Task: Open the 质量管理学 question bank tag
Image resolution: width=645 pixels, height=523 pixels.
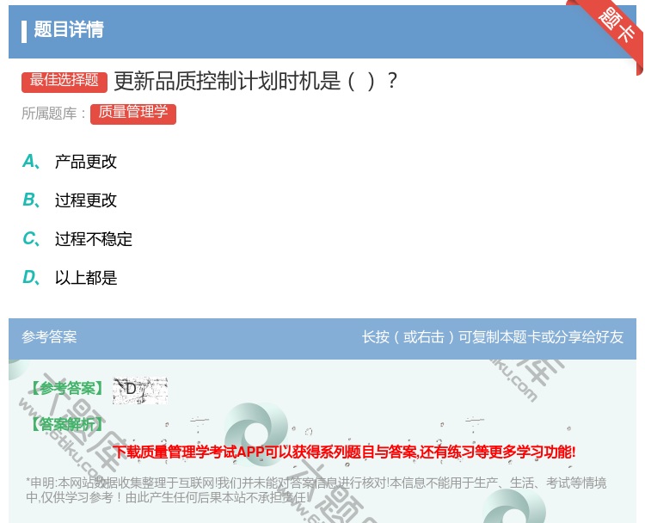Action: [133, 114]
